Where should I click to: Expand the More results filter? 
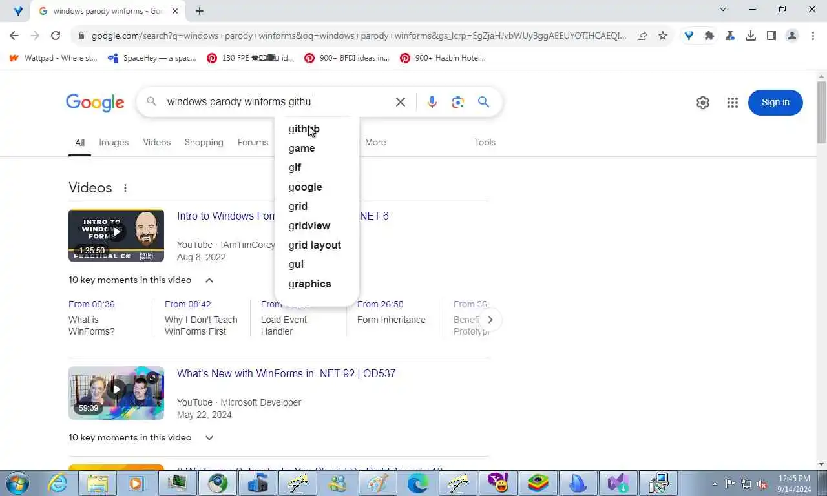point(375,143)
